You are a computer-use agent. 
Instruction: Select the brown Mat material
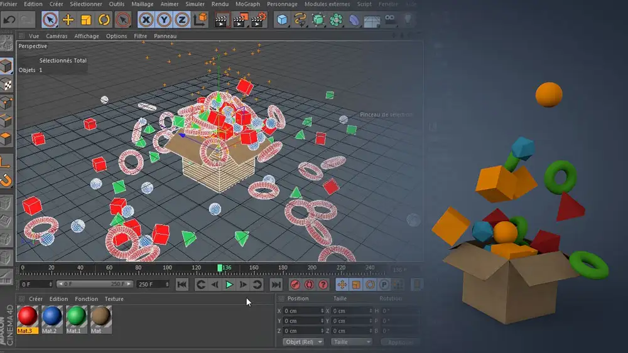pos(100,319)
